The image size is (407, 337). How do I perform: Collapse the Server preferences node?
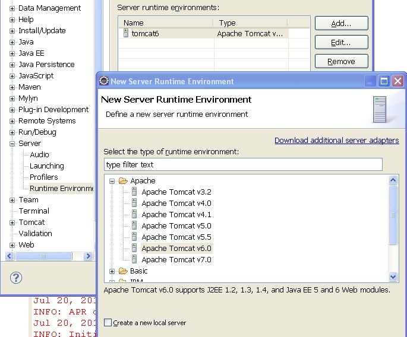(12, 144)
